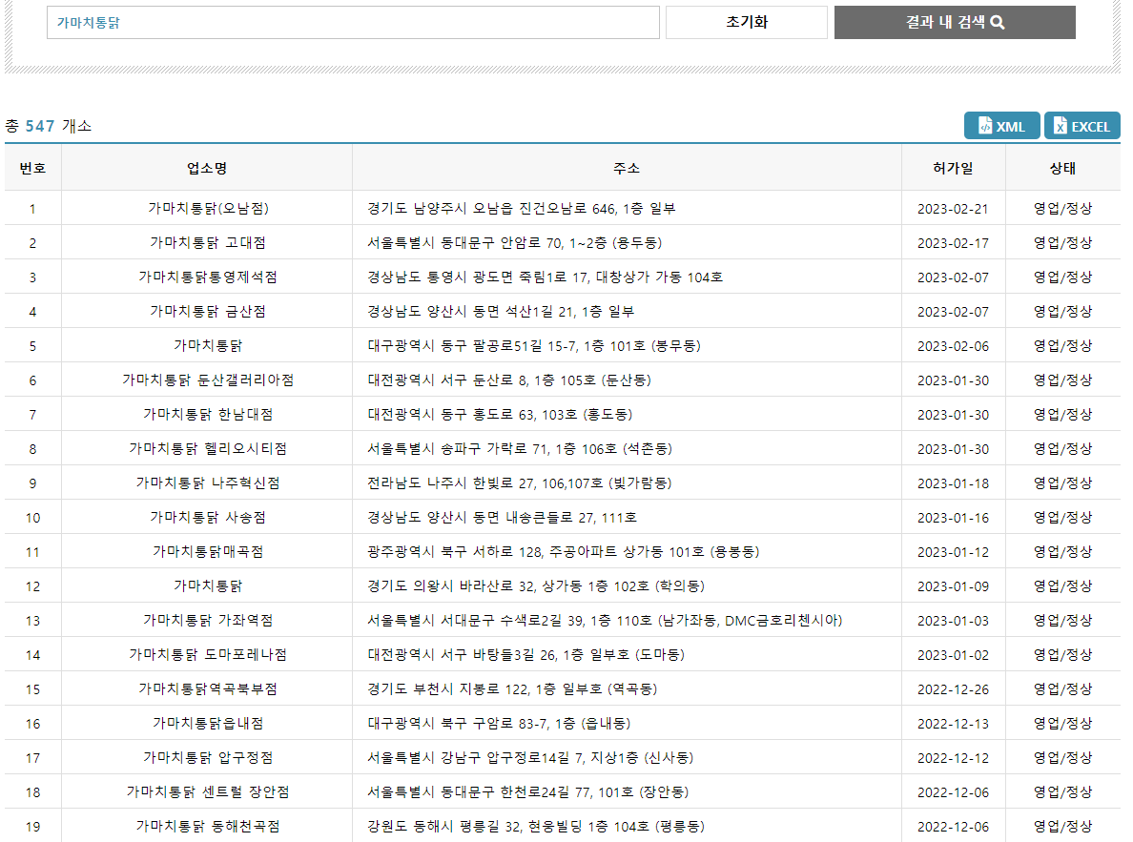Click address 대전광역시 동구 홍도로 63

click(x=500, y=414)
